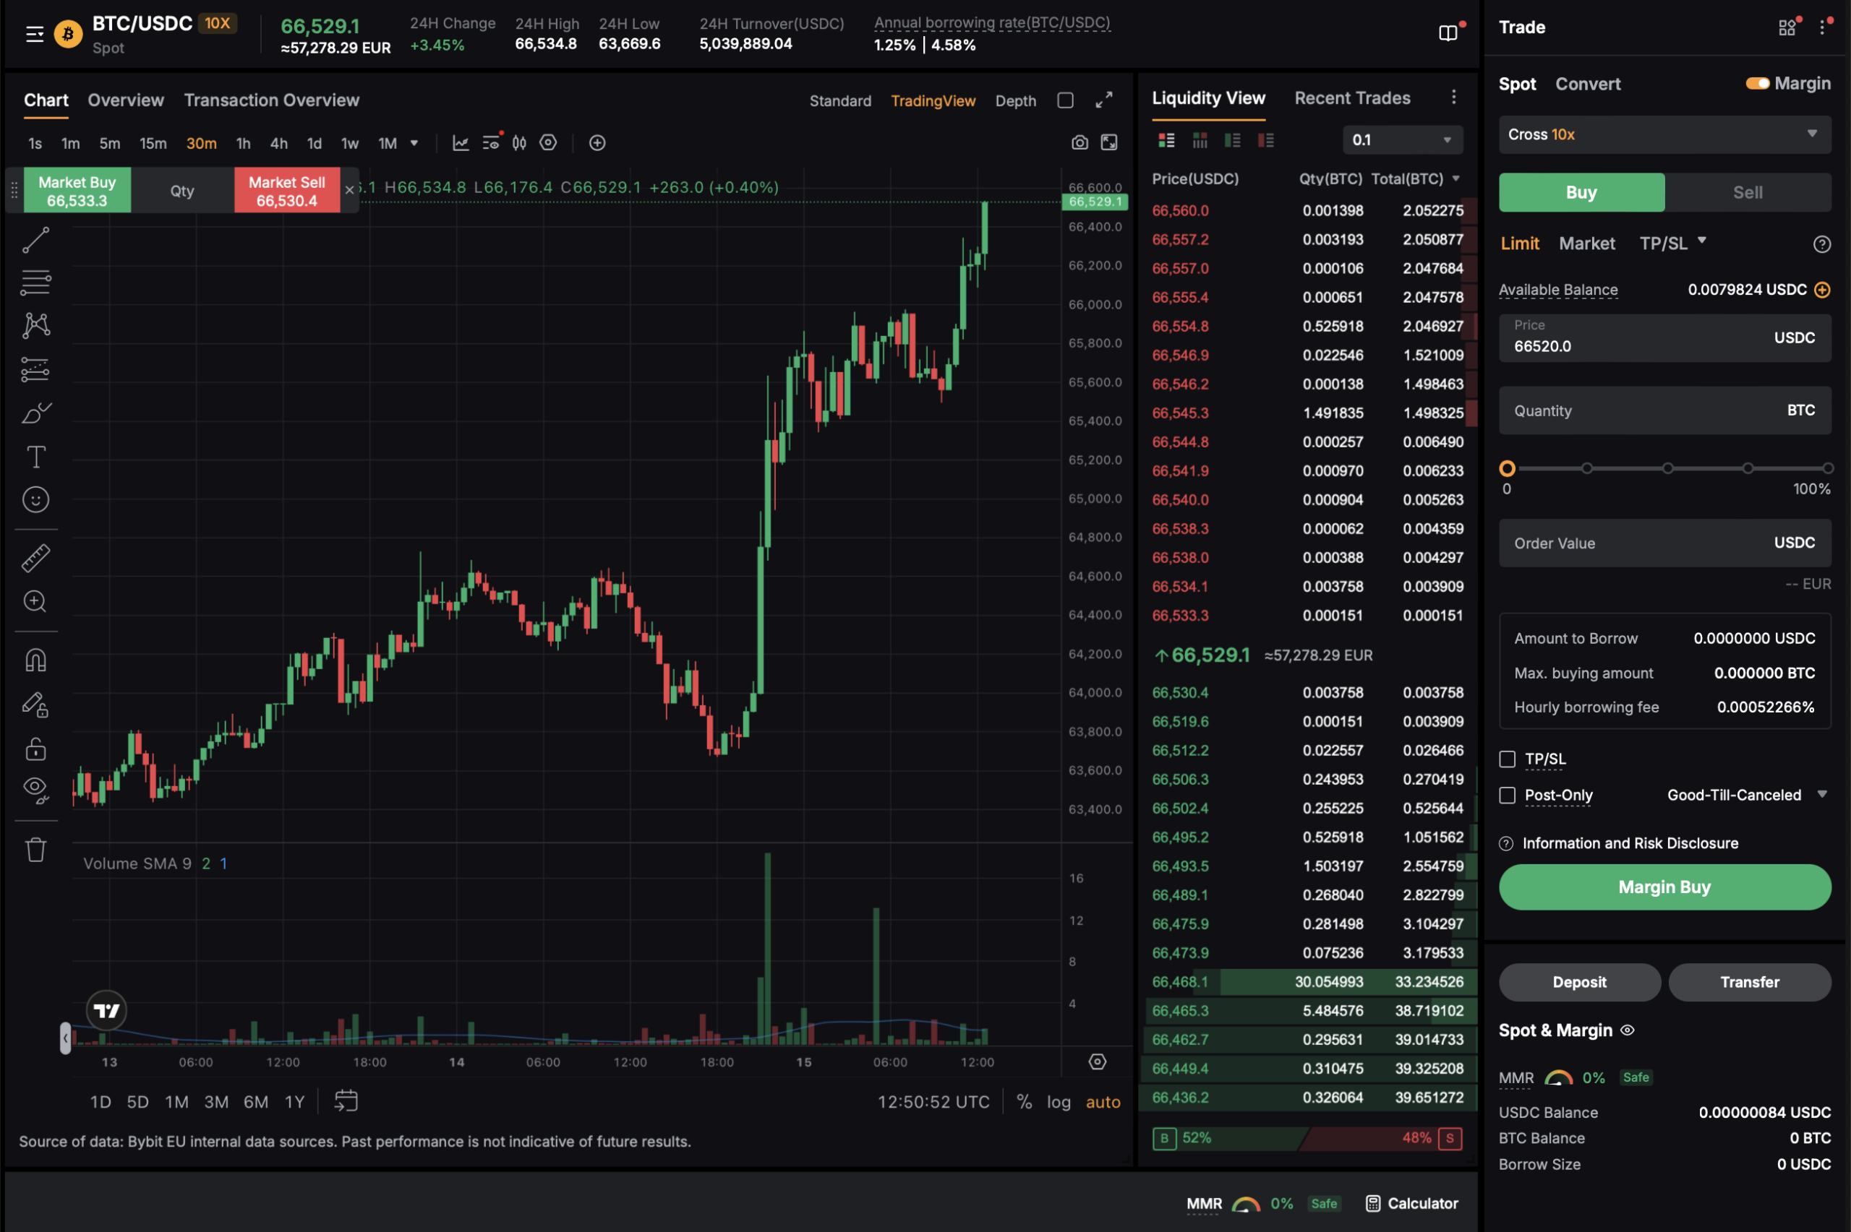Image resolution: width=1851 pixels, height=1232 pixels.
Task: Expand the Cross 10x leverage dropdown
Action: click(x=1664, y=134)
